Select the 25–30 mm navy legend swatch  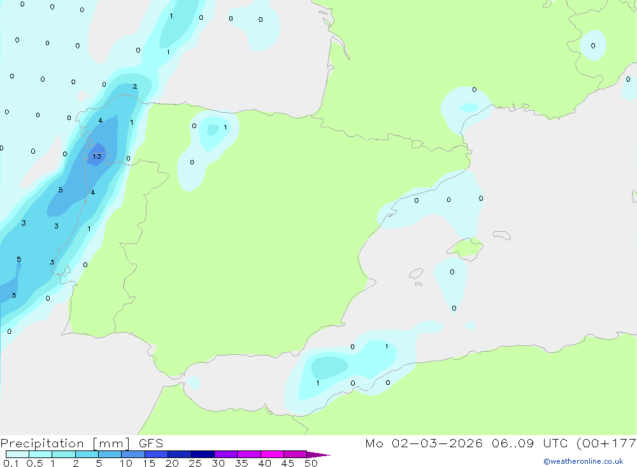coord(203,454)
